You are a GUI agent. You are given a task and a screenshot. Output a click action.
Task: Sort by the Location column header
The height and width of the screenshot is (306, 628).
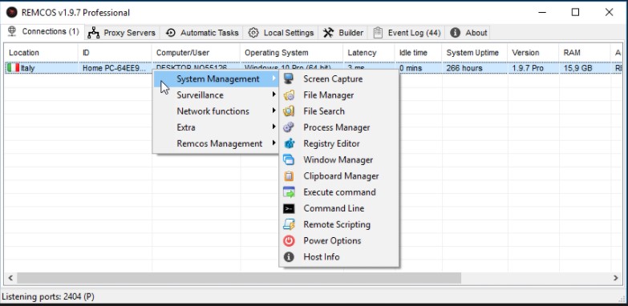[x=41, y=53]
